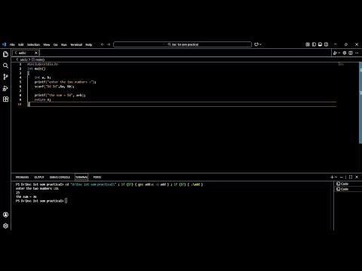Open the Manage gear icon

pyautogui.click(x=5, y=226)
